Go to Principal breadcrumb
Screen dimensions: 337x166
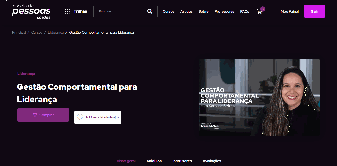click(x=19, y=32)
